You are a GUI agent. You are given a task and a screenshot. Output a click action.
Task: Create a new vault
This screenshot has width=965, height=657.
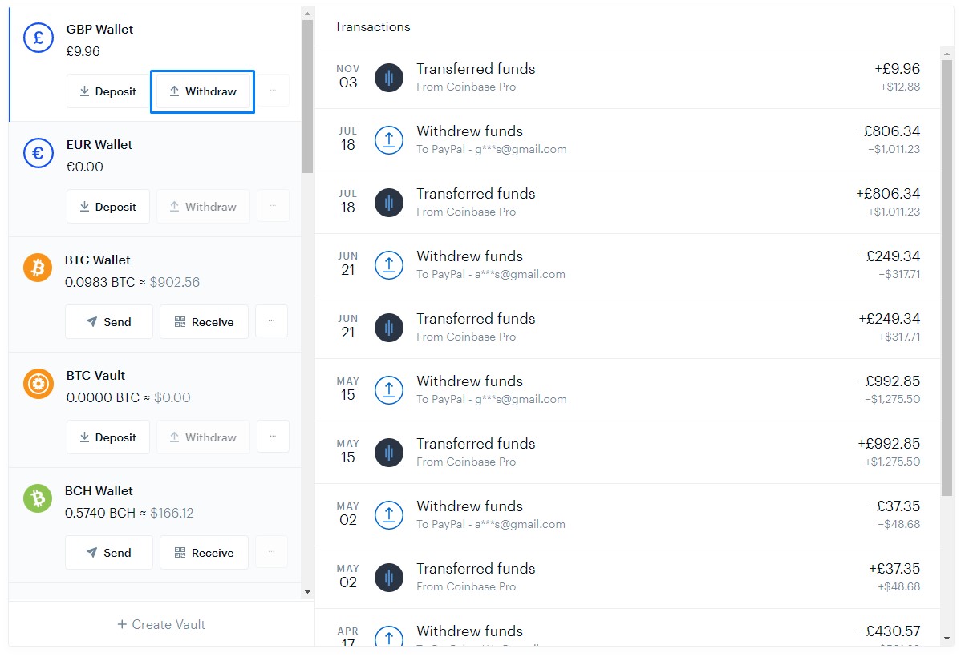coord(161,624)
